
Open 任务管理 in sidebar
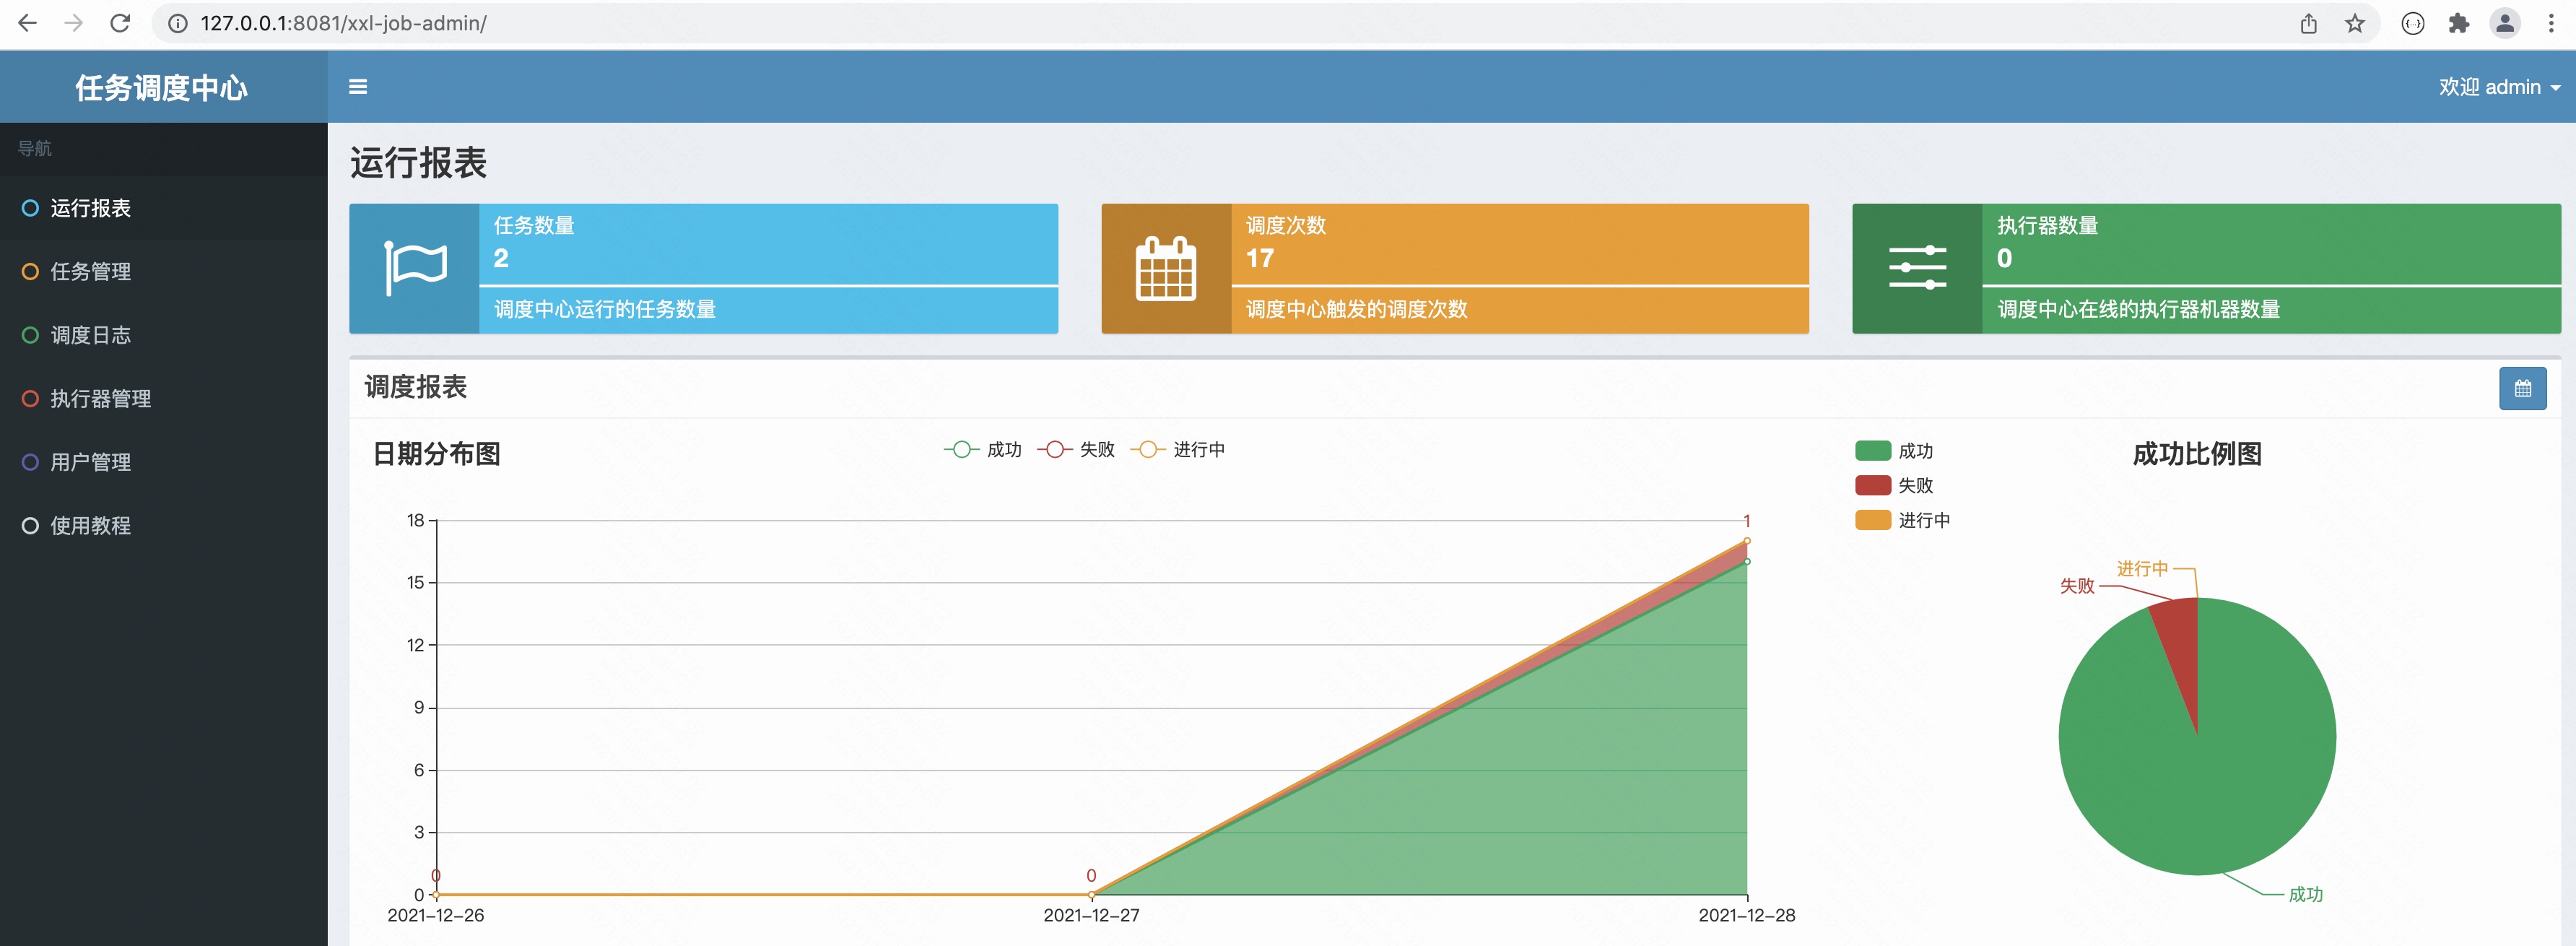point(90,271)
